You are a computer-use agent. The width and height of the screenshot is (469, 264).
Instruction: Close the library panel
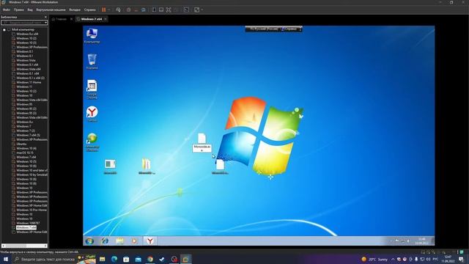pos(45,17)
